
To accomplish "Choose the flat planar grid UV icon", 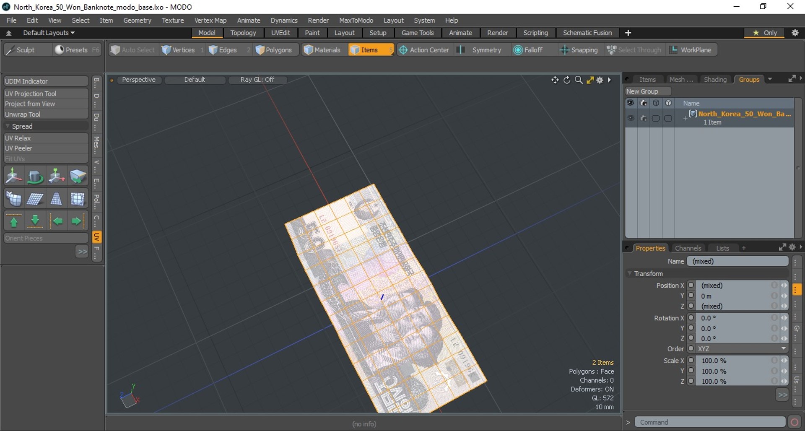I will click(35, 199).
